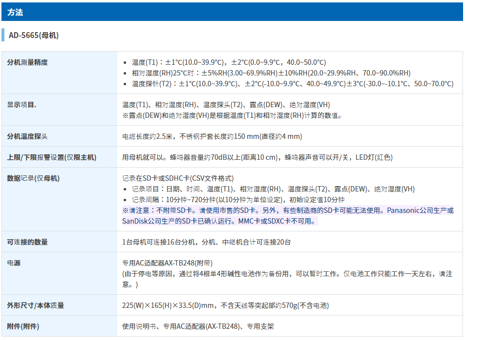Click the 温度探针(T2) accuracy bullet line
Viewport: 485px width, 342px height.
[x=292, y=84]
